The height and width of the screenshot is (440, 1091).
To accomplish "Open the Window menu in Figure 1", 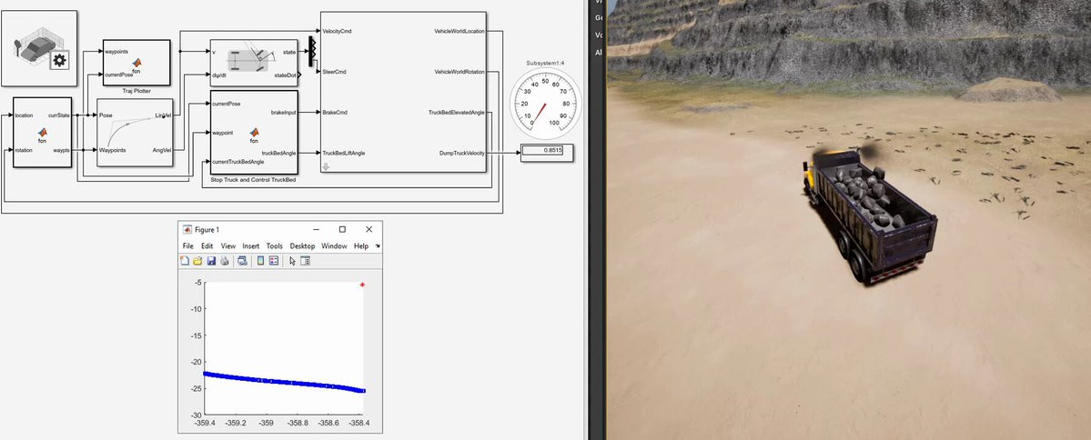I will [334, 246].
